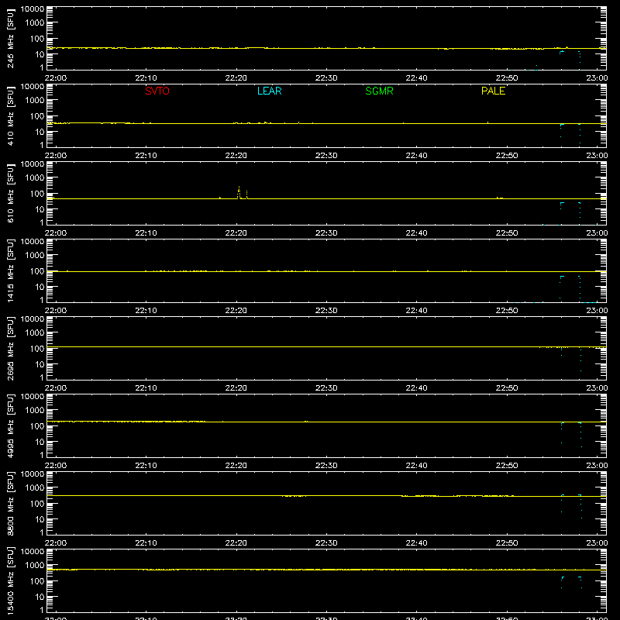This screenshot has height=620, width=620.
Task: Click the 1000 tick label on 410 MHz axis
Action: tap(35, 100)
